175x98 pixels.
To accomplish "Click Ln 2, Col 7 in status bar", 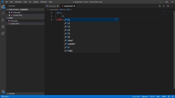I will coord(136,97).
